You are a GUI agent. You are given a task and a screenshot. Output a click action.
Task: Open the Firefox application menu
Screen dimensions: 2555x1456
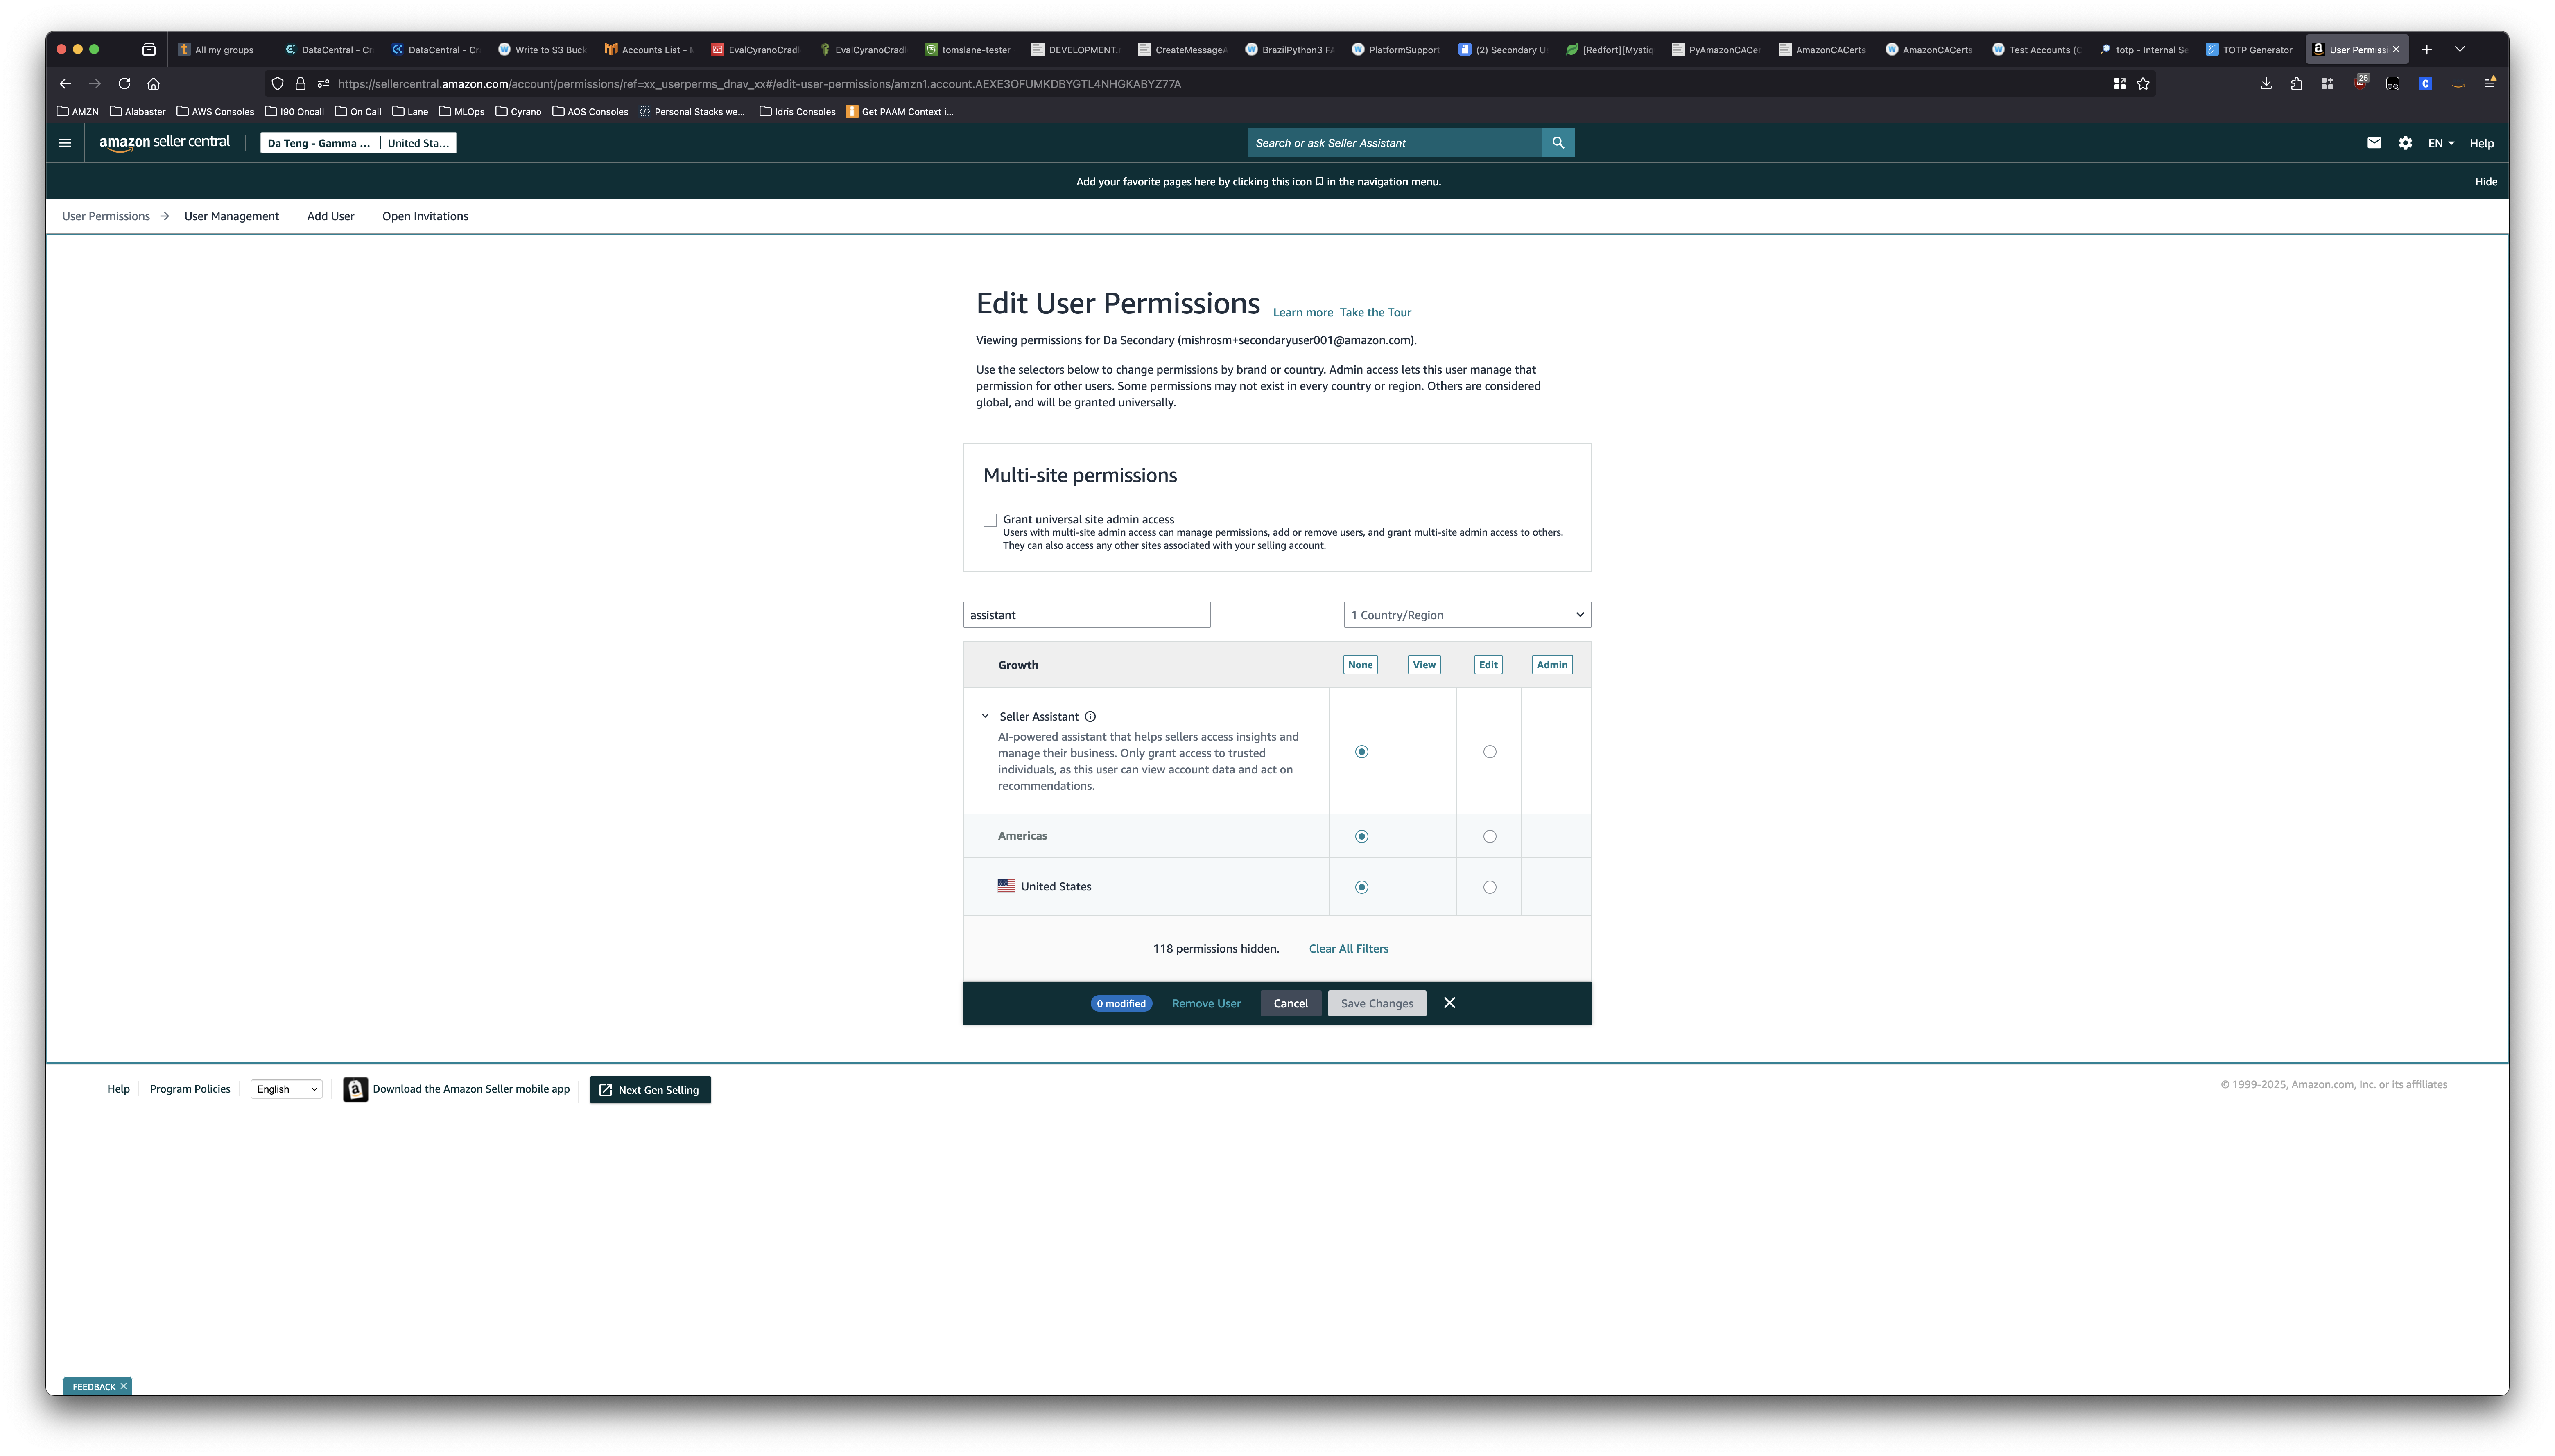[x=2489, y=84]
